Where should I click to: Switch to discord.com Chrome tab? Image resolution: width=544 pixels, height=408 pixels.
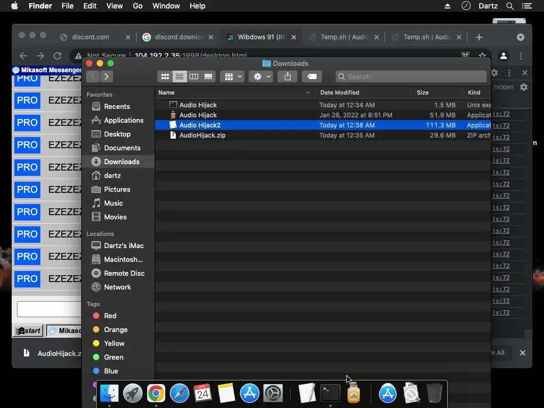pyautogui.click(x=94, y=37)
